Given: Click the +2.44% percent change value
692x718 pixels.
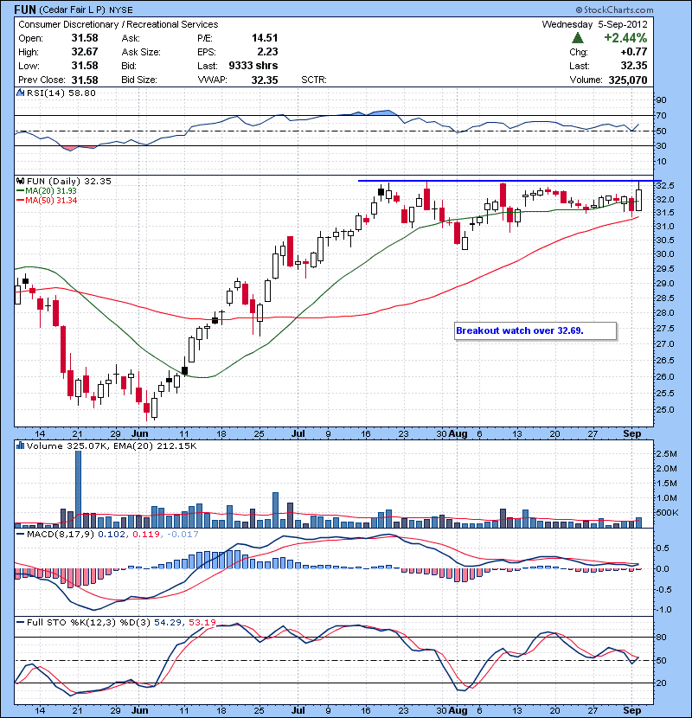Looking at the screenshot, I should 625,37.
